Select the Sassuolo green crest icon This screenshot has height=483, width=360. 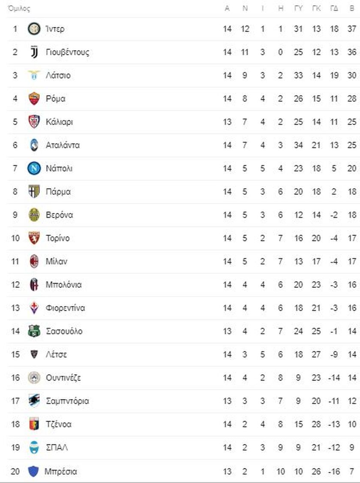[34, 331]
